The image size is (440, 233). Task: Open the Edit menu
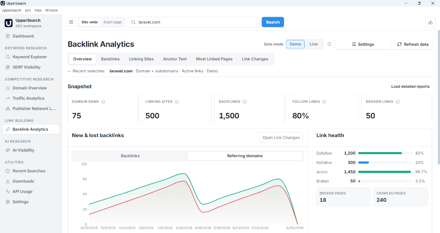click(28, 10)
